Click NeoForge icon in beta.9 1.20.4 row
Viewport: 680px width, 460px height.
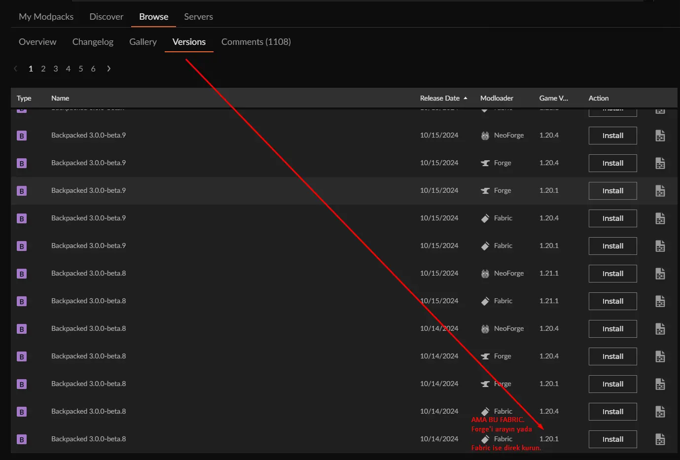(x=485, y=136)
